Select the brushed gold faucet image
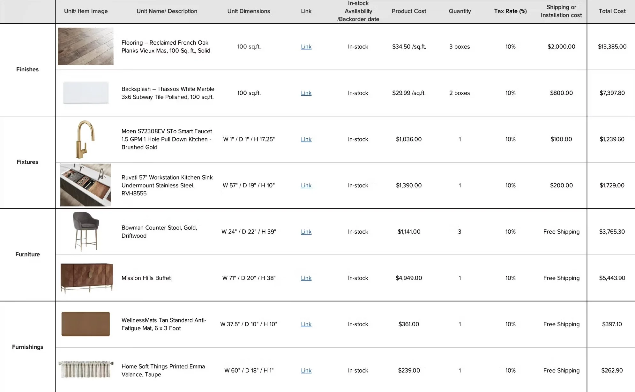635x392 pixels. pos(85,139)
